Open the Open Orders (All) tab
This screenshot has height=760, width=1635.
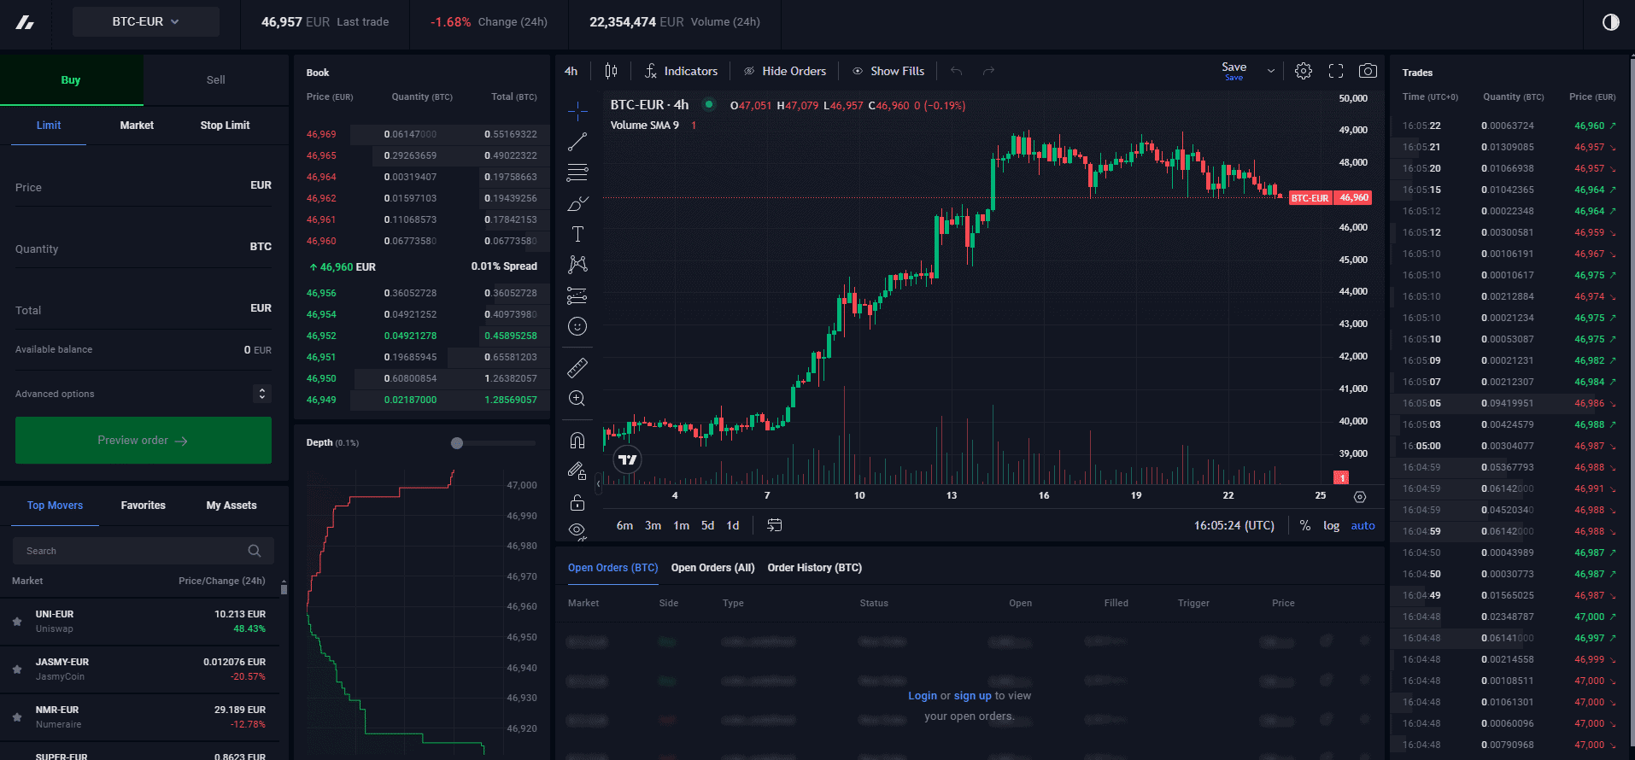(713, 568)
